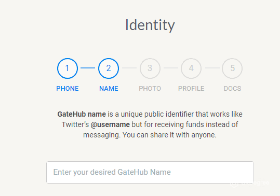Click the faint watermark logo near the input field
Screen dimensions: 280x196
[249, 183]
